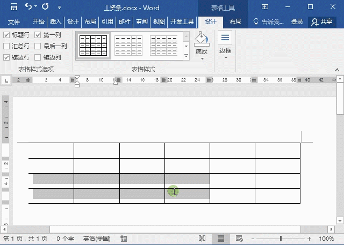The image size is (344, 245).
Task: Change language 英语(美国) in status bar
Action: 97,239
